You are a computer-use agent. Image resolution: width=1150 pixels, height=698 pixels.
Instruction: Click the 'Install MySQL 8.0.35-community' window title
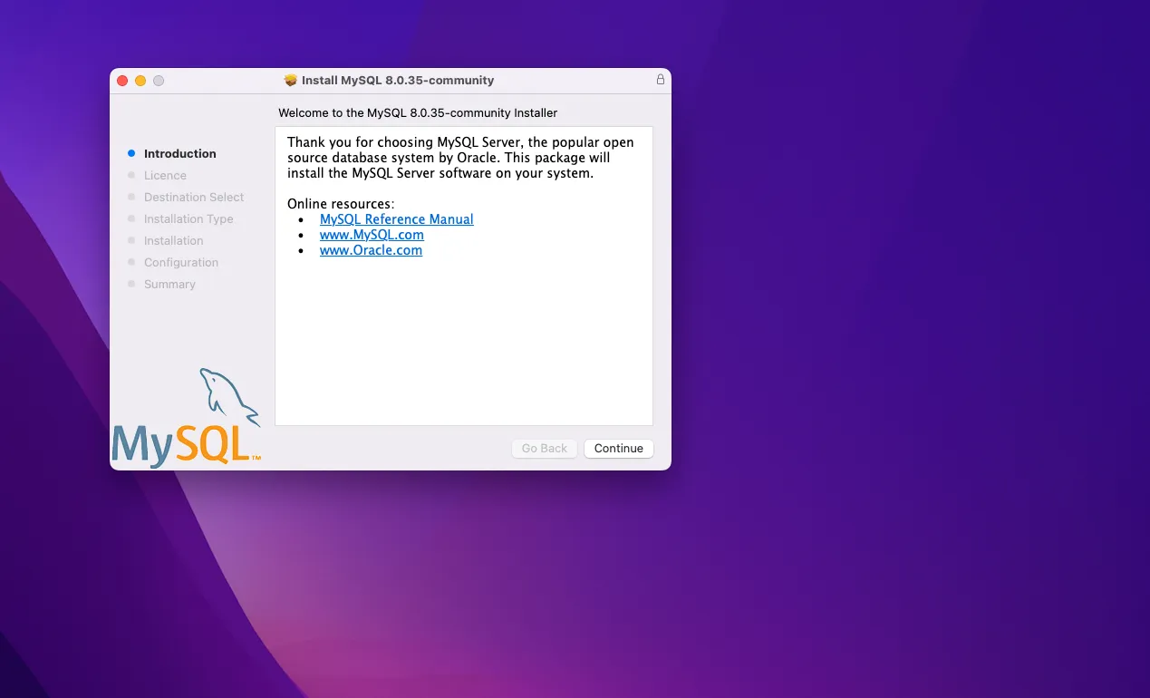(398, 80)
